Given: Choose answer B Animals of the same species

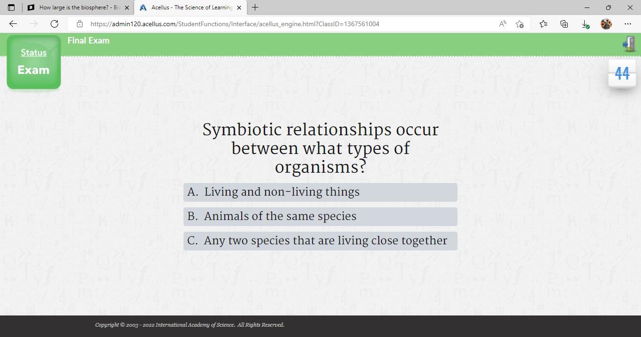Looking at the screenshot, I should tap(320, 217).
